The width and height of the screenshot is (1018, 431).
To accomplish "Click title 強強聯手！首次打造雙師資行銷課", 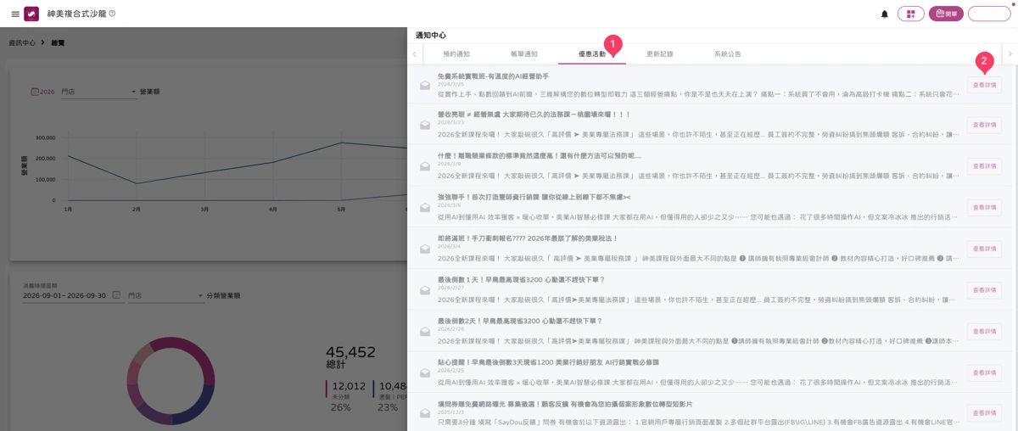I will (x=534, y=197).
